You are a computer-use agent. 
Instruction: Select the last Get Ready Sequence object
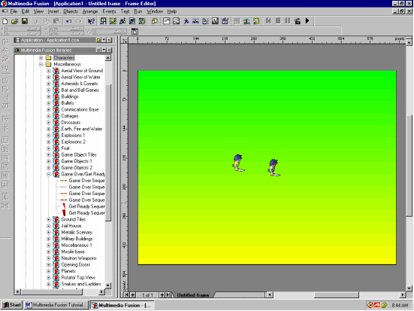[x=86, y=213]
